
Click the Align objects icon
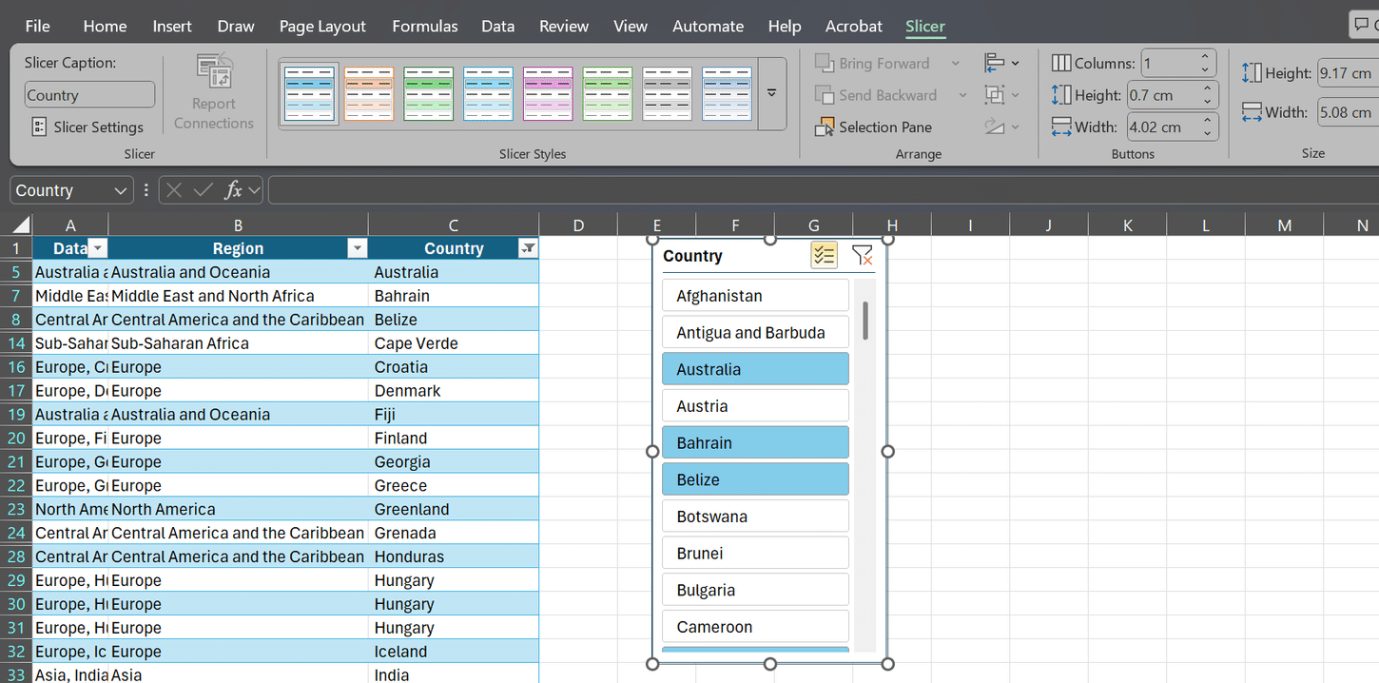[x=995, y=62]
